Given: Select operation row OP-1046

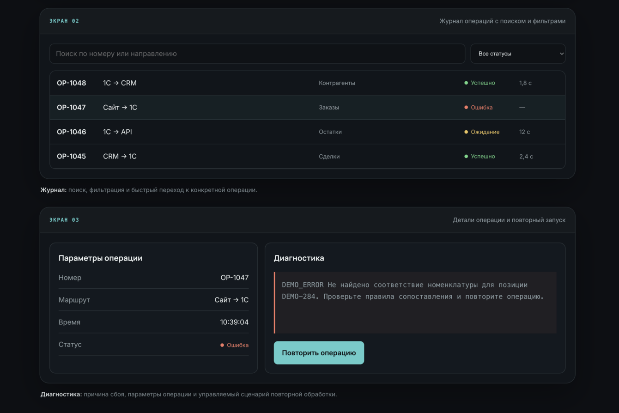Looking at the screenshot, I should 308,132.
